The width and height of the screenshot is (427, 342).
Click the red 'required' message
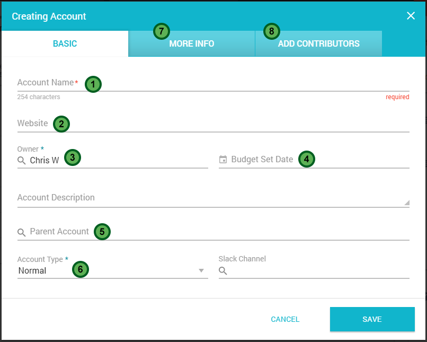tap(397, 97)
